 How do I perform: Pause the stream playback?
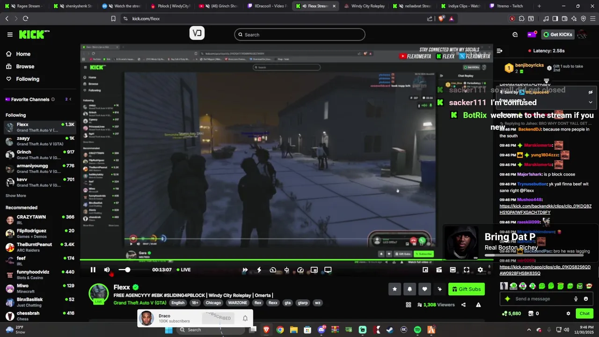pos(93,270)
